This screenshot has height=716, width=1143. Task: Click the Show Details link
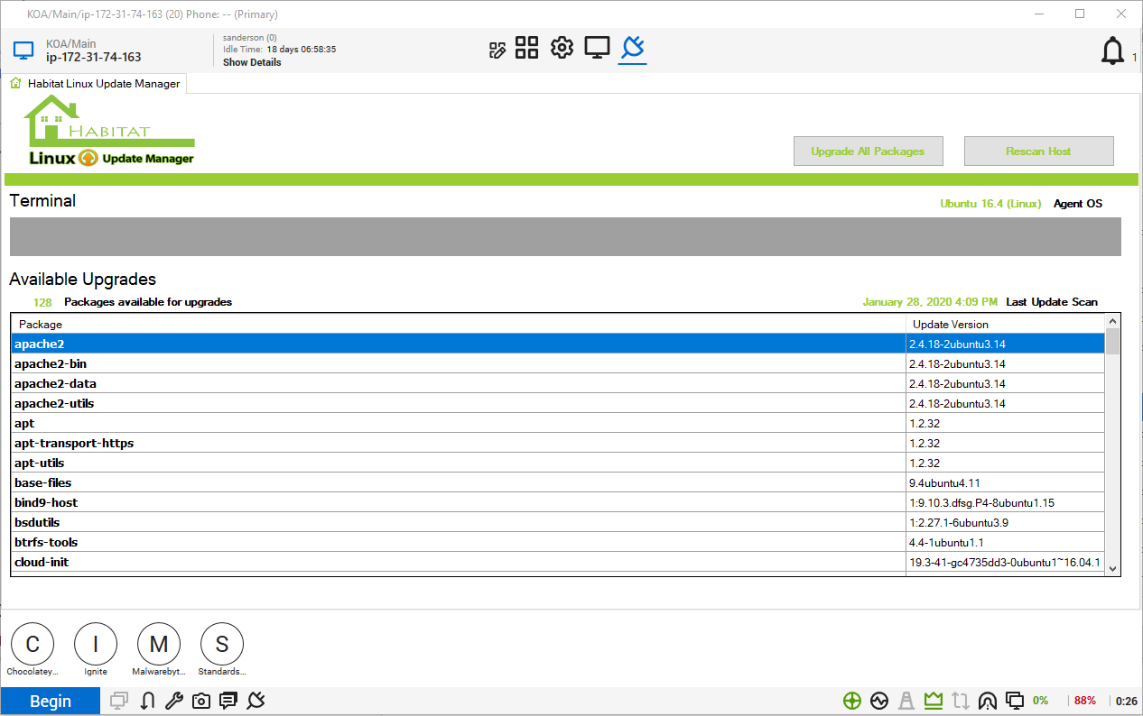[252, 62]
